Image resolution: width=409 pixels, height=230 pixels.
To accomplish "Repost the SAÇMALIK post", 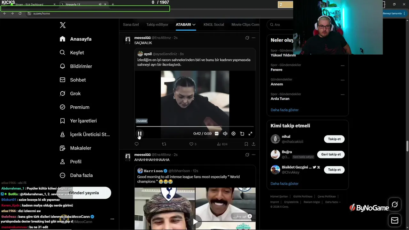I will [x=164, y=144].
